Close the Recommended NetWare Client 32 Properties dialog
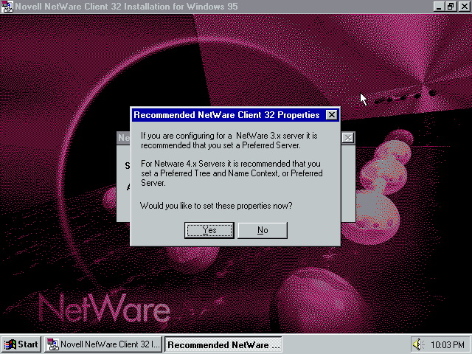Viewport: 472px width, 354px height. tap(331, 115)
